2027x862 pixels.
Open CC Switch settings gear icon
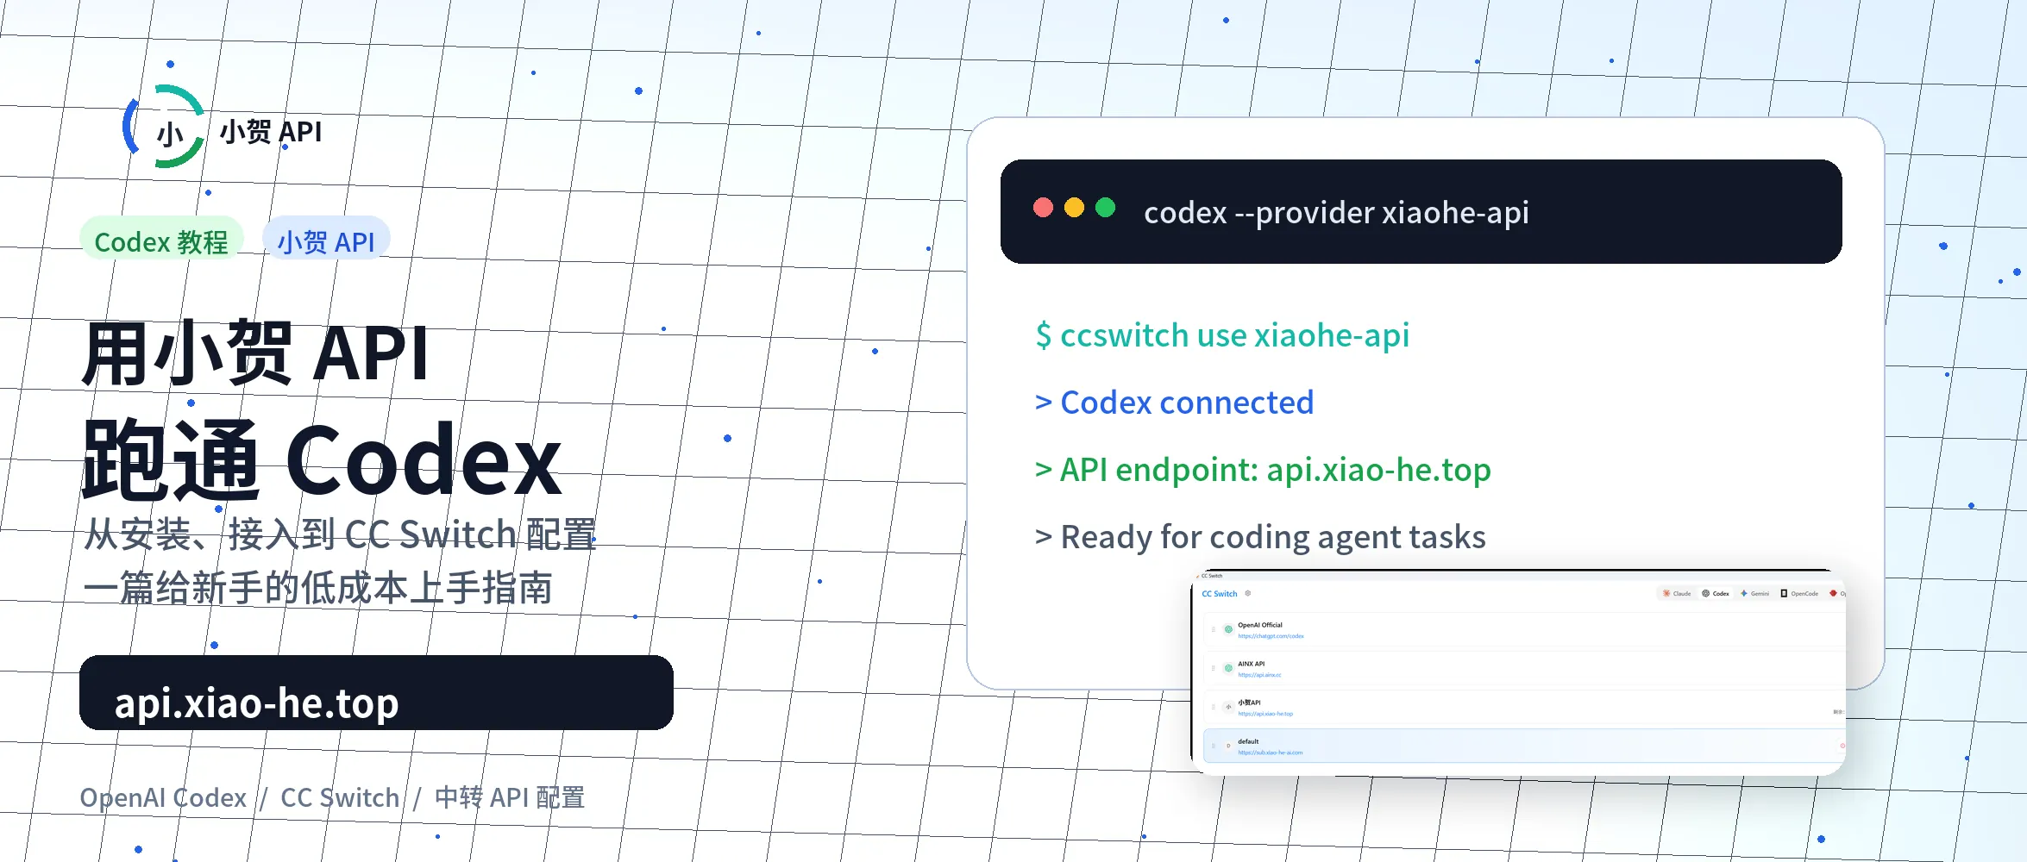coord(1248,593)
